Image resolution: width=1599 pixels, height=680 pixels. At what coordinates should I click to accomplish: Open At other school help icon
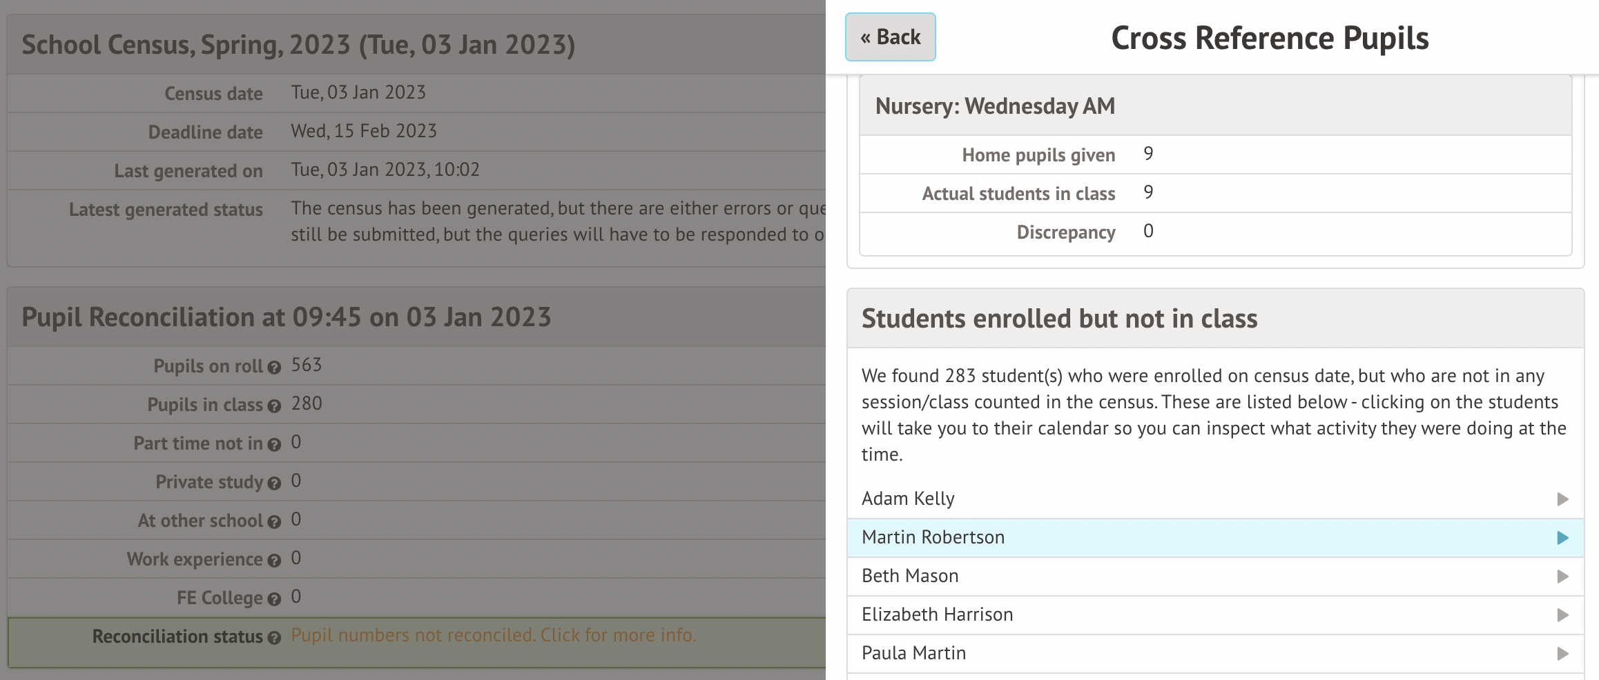click(274, 522)
